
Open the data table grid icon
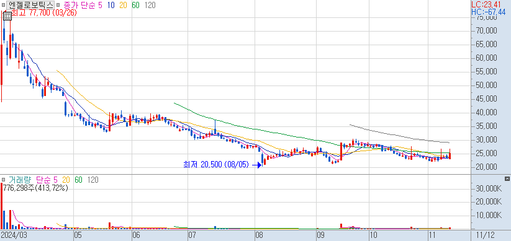(7, 15)
